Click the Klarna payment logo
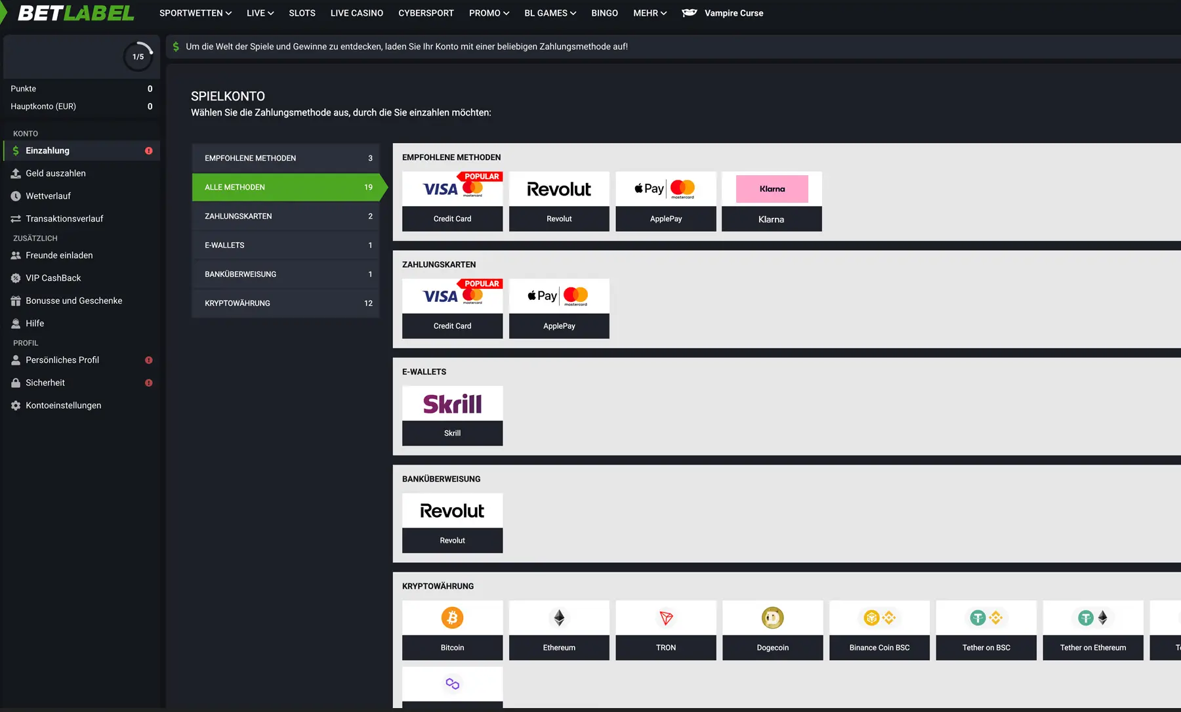 click(772, 189)
